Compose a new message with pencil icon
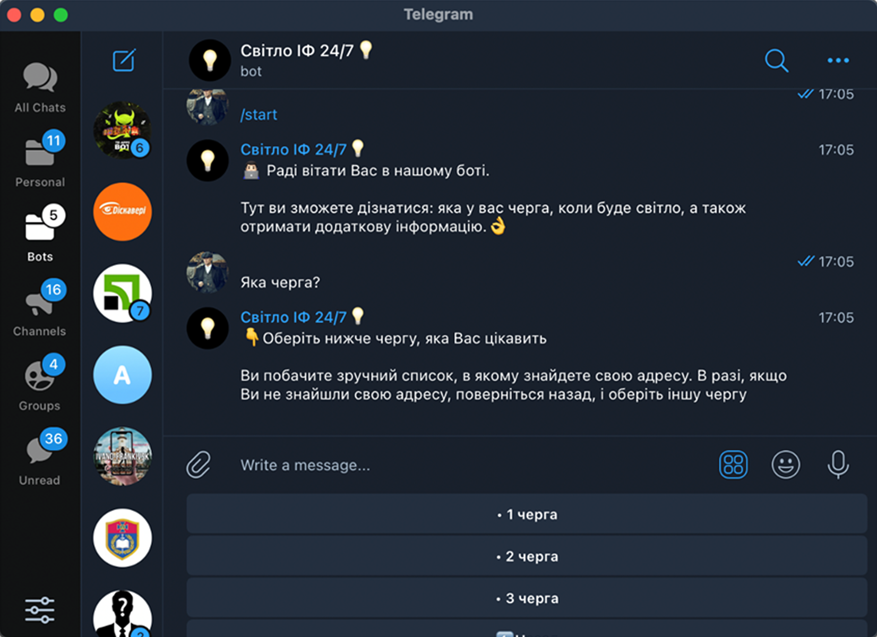 point(124,60)
